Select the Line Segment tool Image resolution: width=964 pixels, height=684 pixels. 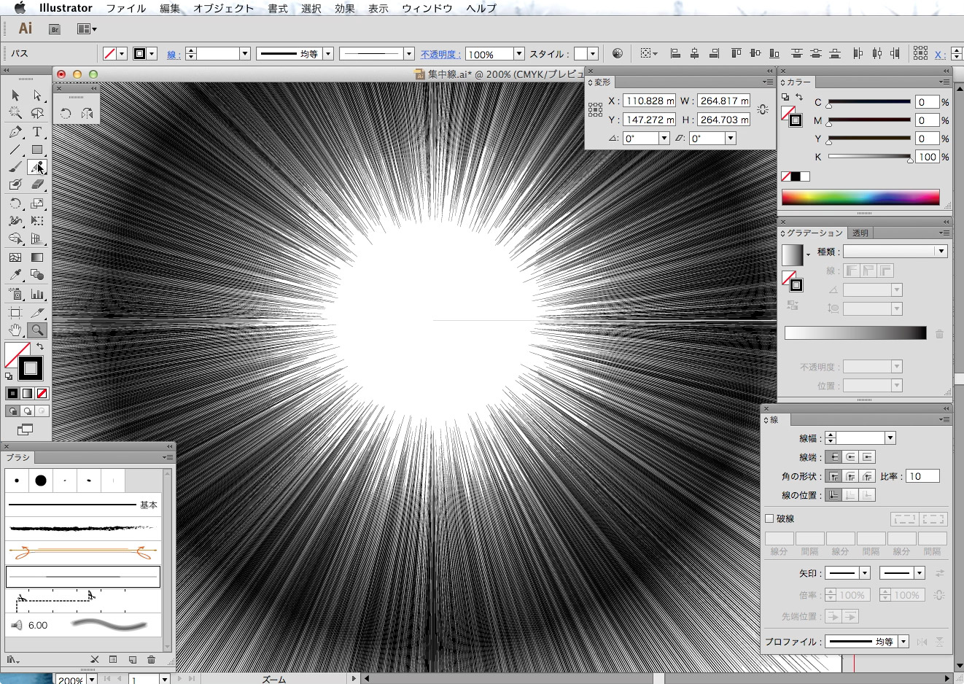pyautogui.click(x=15, y=149)
